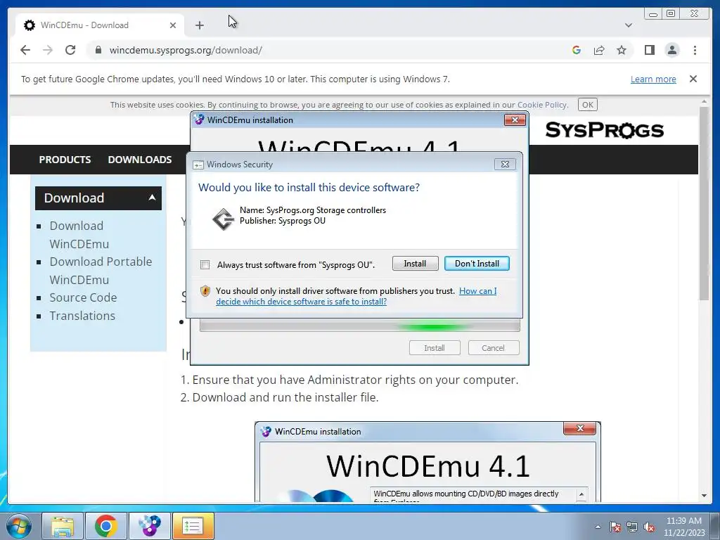Open the Download WinCDEmu sidebar link
Screen dimensions: 720x540
click(79, 235)
